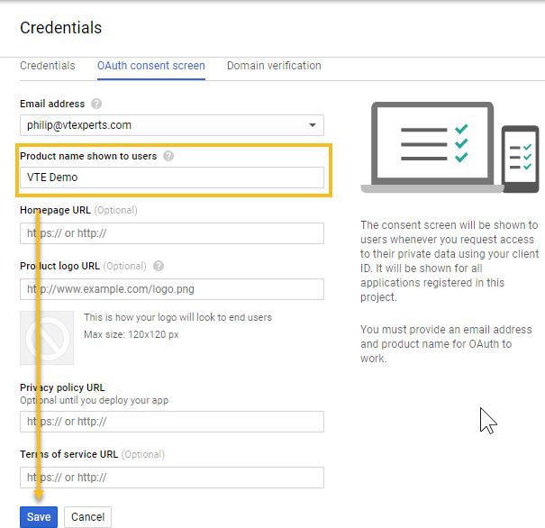Expand the philip@vtexperts.com email dropdown
The width and height of the screenshot is (545, 528).
172,125
